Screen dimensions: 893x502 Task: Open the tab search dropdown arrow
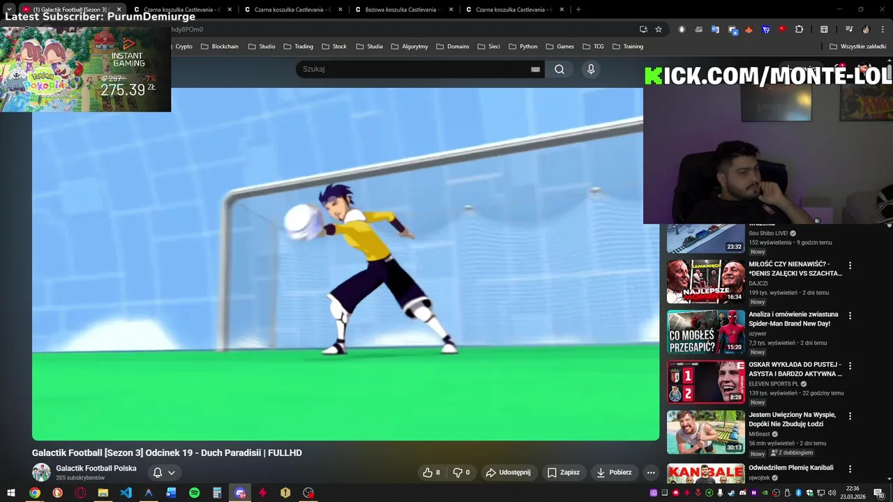[9, 10]
